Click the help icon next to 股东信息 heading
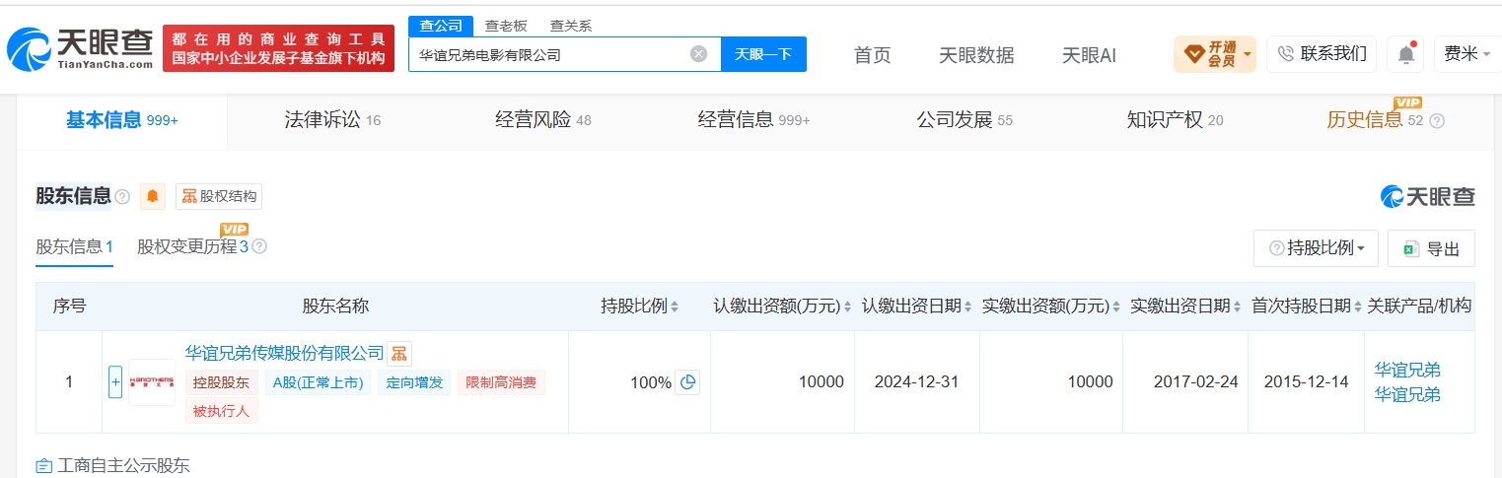 [x=122, y=197]
